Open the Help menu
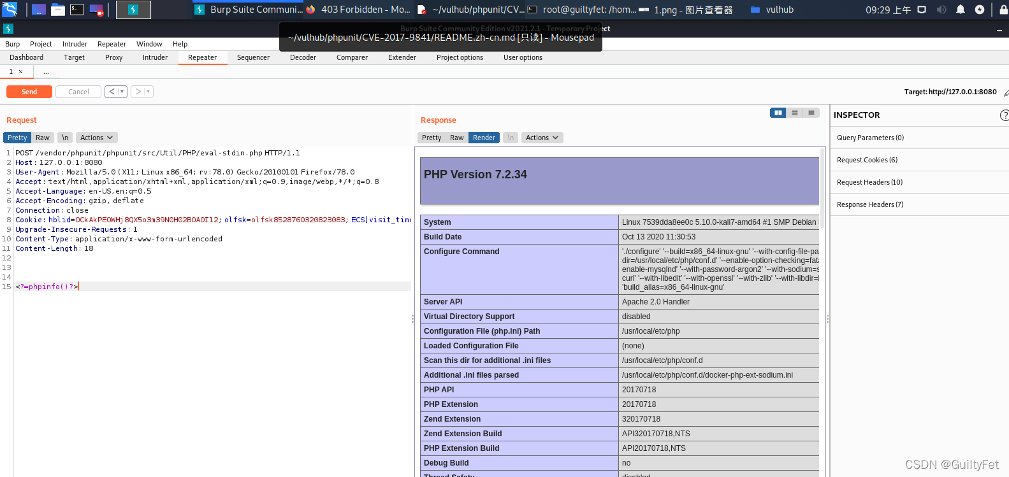Image resolution: width=1009 pixels, height=477 pixels. (180, 44)
